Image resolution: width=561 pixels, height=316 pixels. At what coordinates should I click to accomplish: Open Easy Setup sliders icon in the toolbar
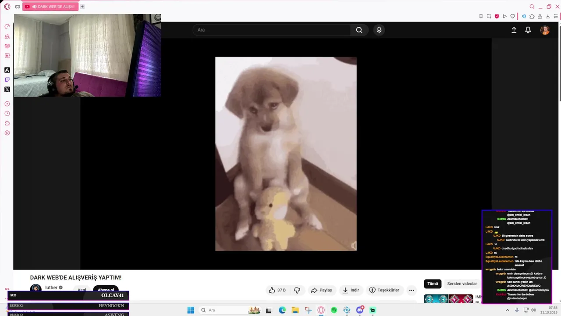click(x=556, y=17)
